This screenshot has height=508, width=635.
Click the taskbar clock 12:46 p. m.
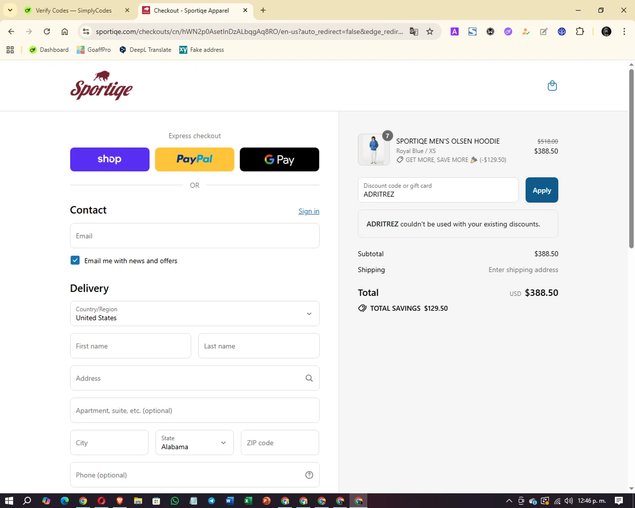pyautogui.click(x=592, y=501)
